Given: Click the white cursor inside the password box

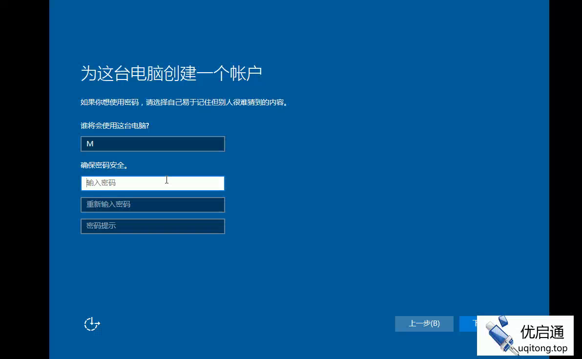Looking at the screenshot, I should (x=166, y=180).
